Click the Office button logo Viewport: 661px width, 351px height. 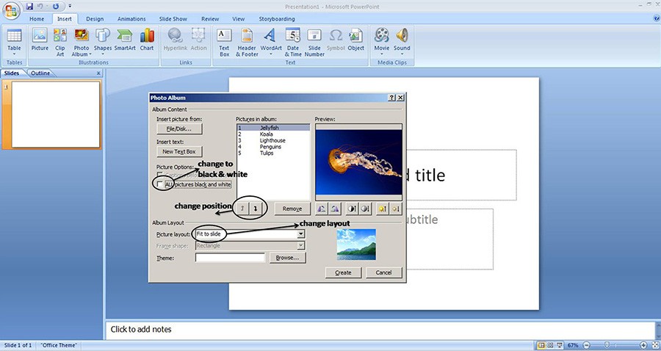pos(12,11)
